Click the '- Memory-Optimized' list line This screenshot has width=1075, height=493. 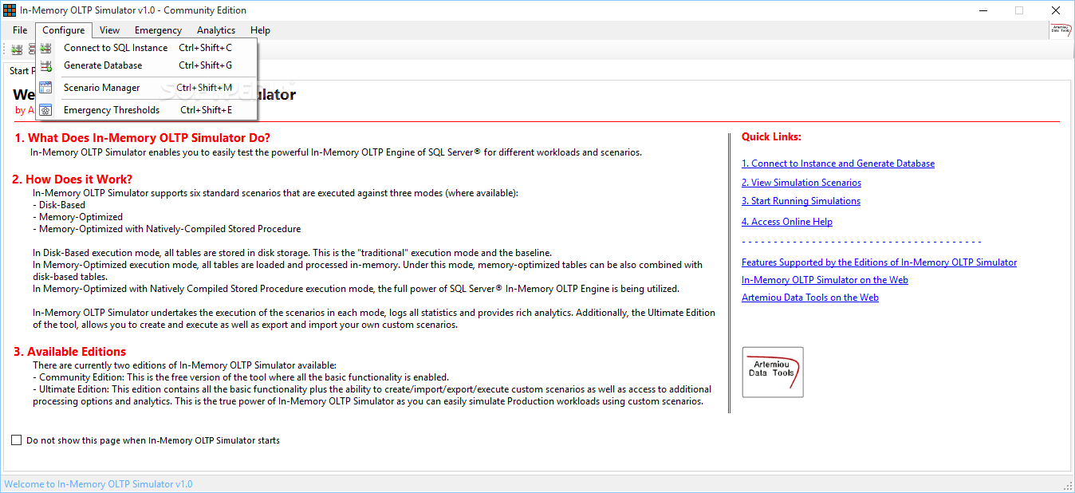78,217
